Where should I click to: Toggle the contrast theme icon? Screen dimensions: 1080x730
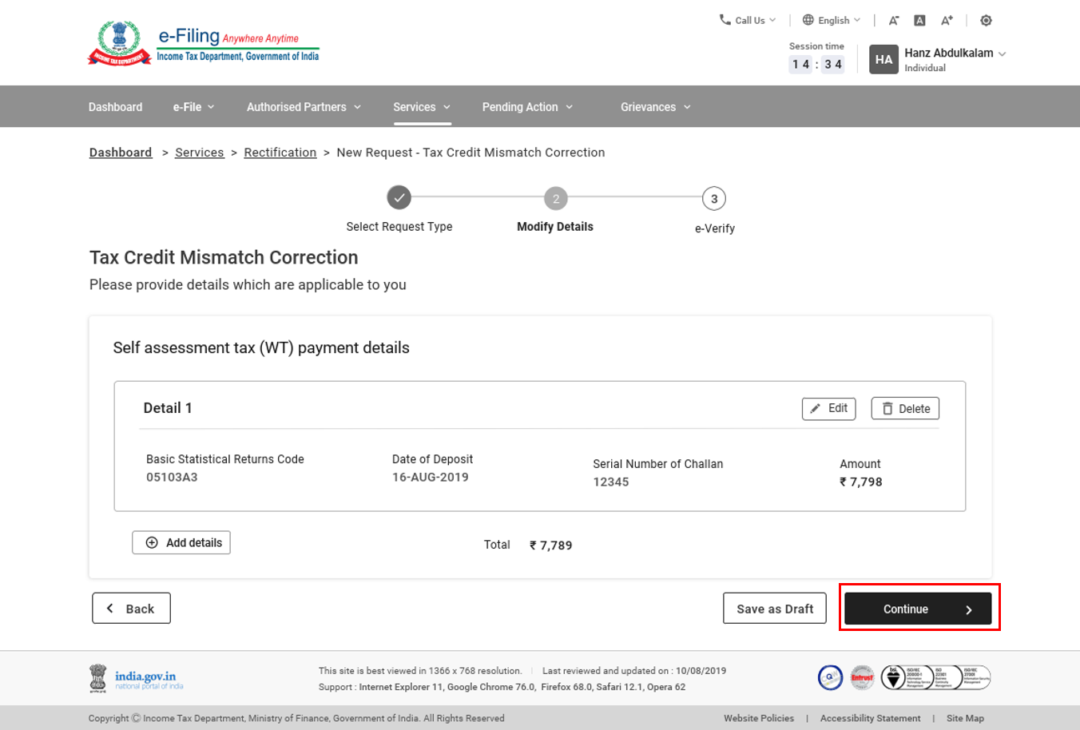click(986, 21)
